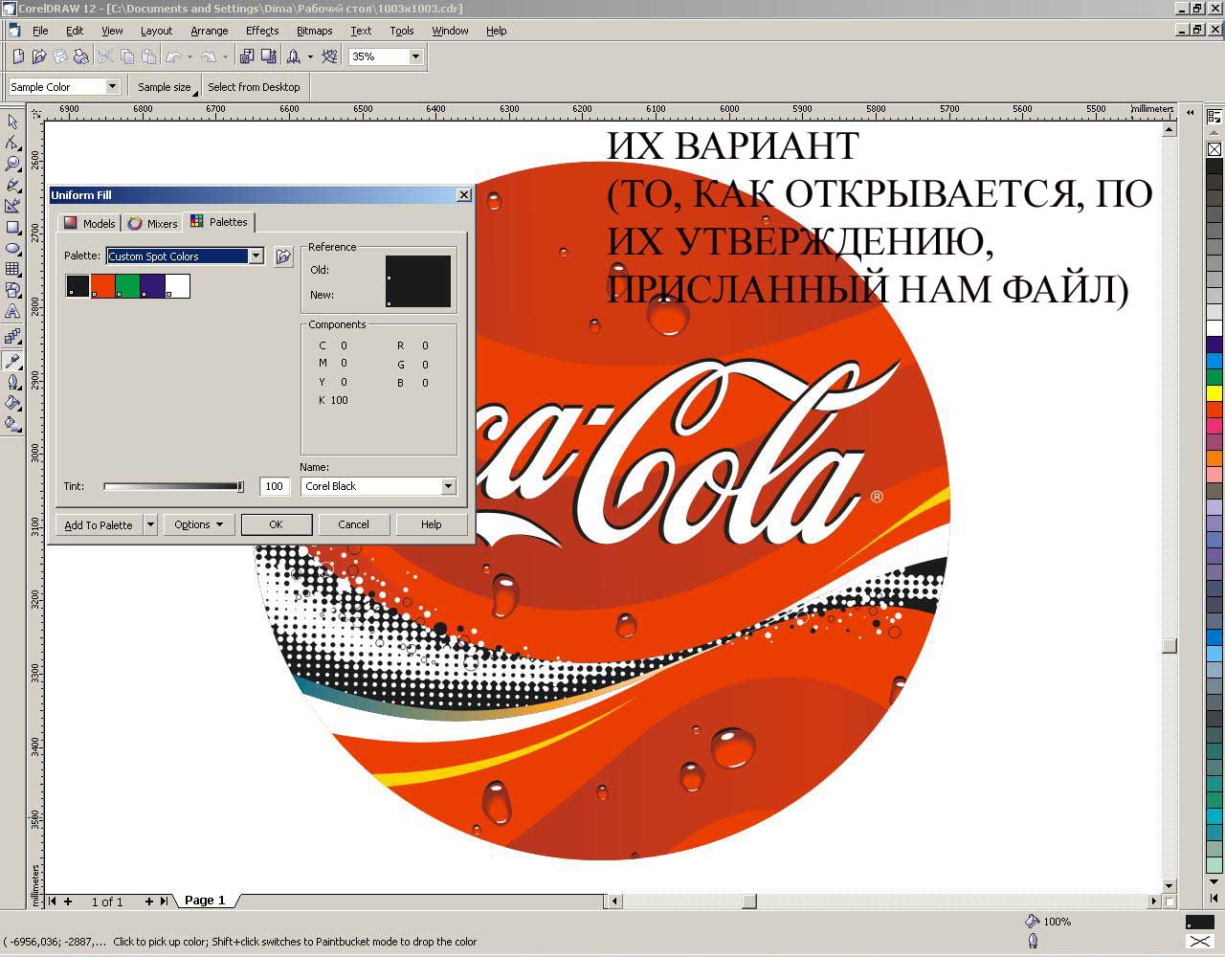This screenshot has width=1225, height=957.
Task: Click the horizontal scrollbar thumb
Action: [749, 901]
